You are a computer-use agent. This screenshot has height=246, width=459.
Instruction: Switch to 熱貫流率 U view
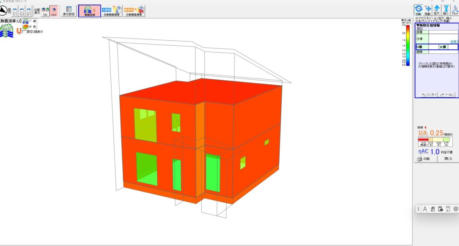coord(89,11)
